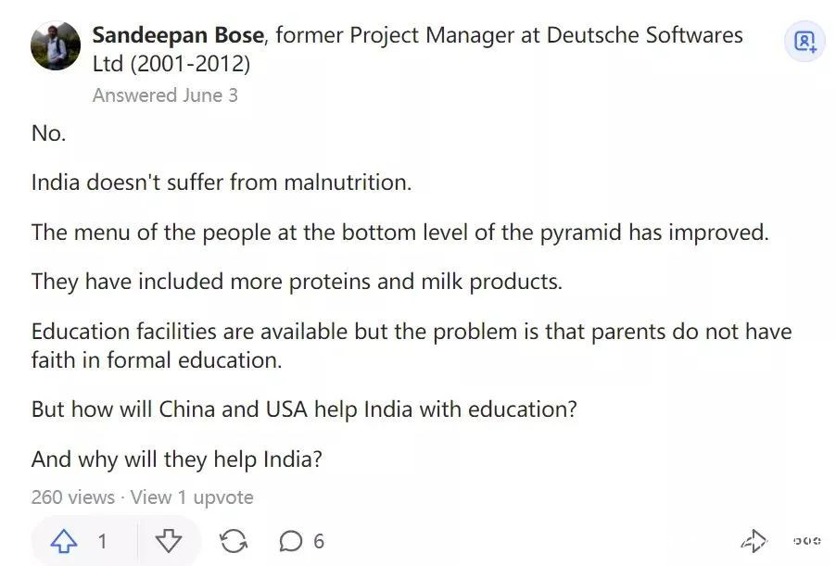The height and width of the screenshot is (566, 836).
Task: Open comments via the speech bubble icon
Action: (x=291, y=542)
